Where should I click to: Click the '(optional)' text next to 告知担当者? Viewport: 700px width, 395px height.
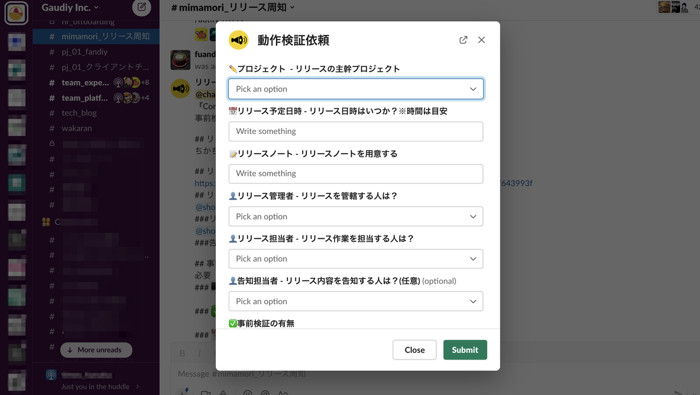439,281
